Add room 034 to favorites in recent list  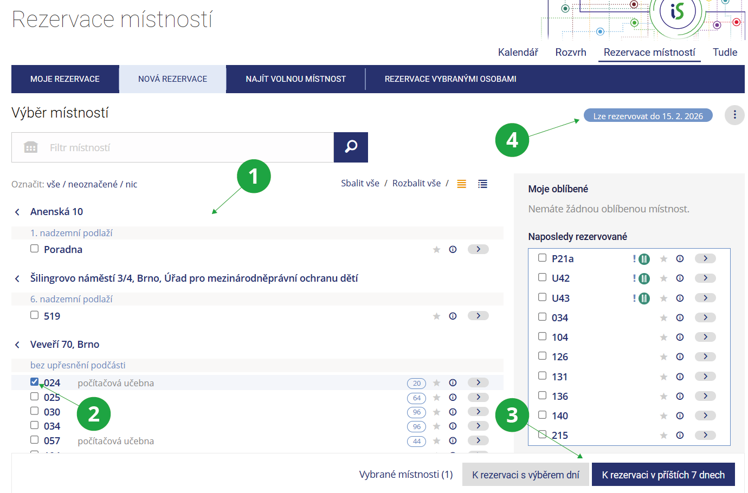pos(663,318)
